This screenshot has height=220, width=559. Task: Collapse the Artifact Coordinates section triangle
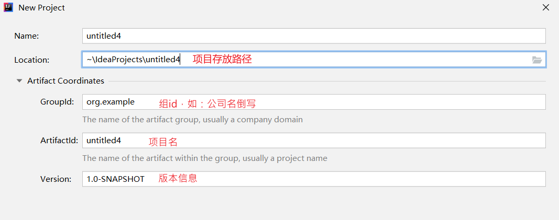coord(19,81)
